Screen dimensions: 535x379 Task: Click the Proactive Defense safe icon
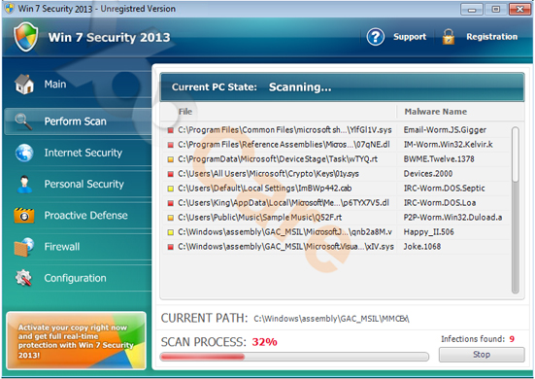point(24,216)
